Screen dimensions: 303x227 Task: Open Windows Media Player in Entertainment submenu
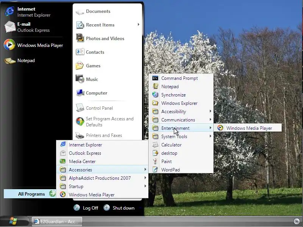[x=248, y=128]
